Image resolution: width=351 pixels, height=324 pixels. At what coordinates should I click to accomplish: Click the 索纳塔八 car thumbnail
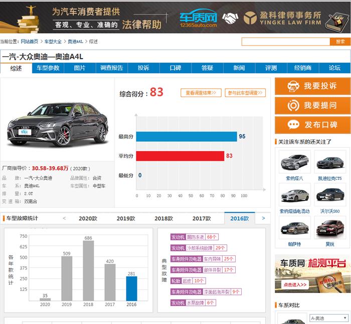click(295, 162)
